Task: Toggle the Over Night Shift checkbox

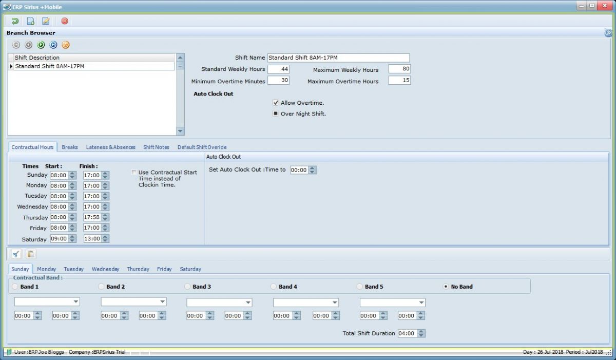Action: pyautogui.click(x=276, y=113)
